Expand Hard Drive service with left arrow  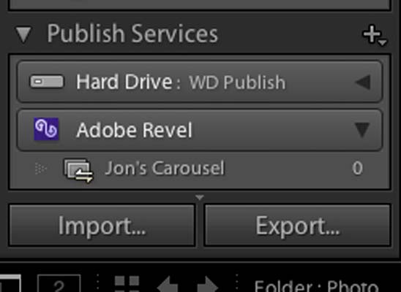[363, 82]
